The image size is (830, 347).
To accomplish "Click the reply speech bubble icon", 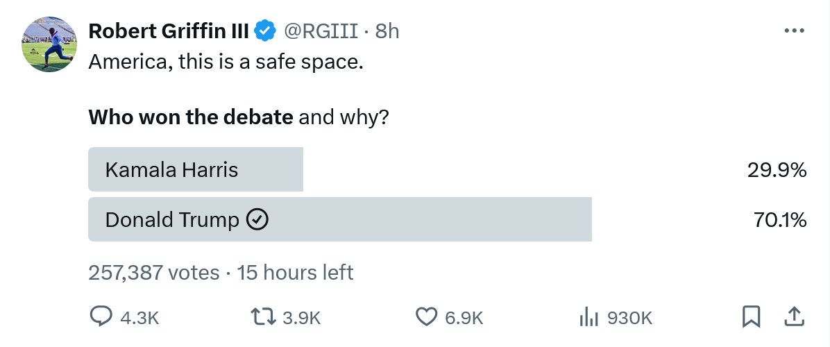I will coord(101,317).
